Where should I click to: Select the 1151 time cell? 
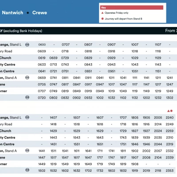(x=158, y=71)
